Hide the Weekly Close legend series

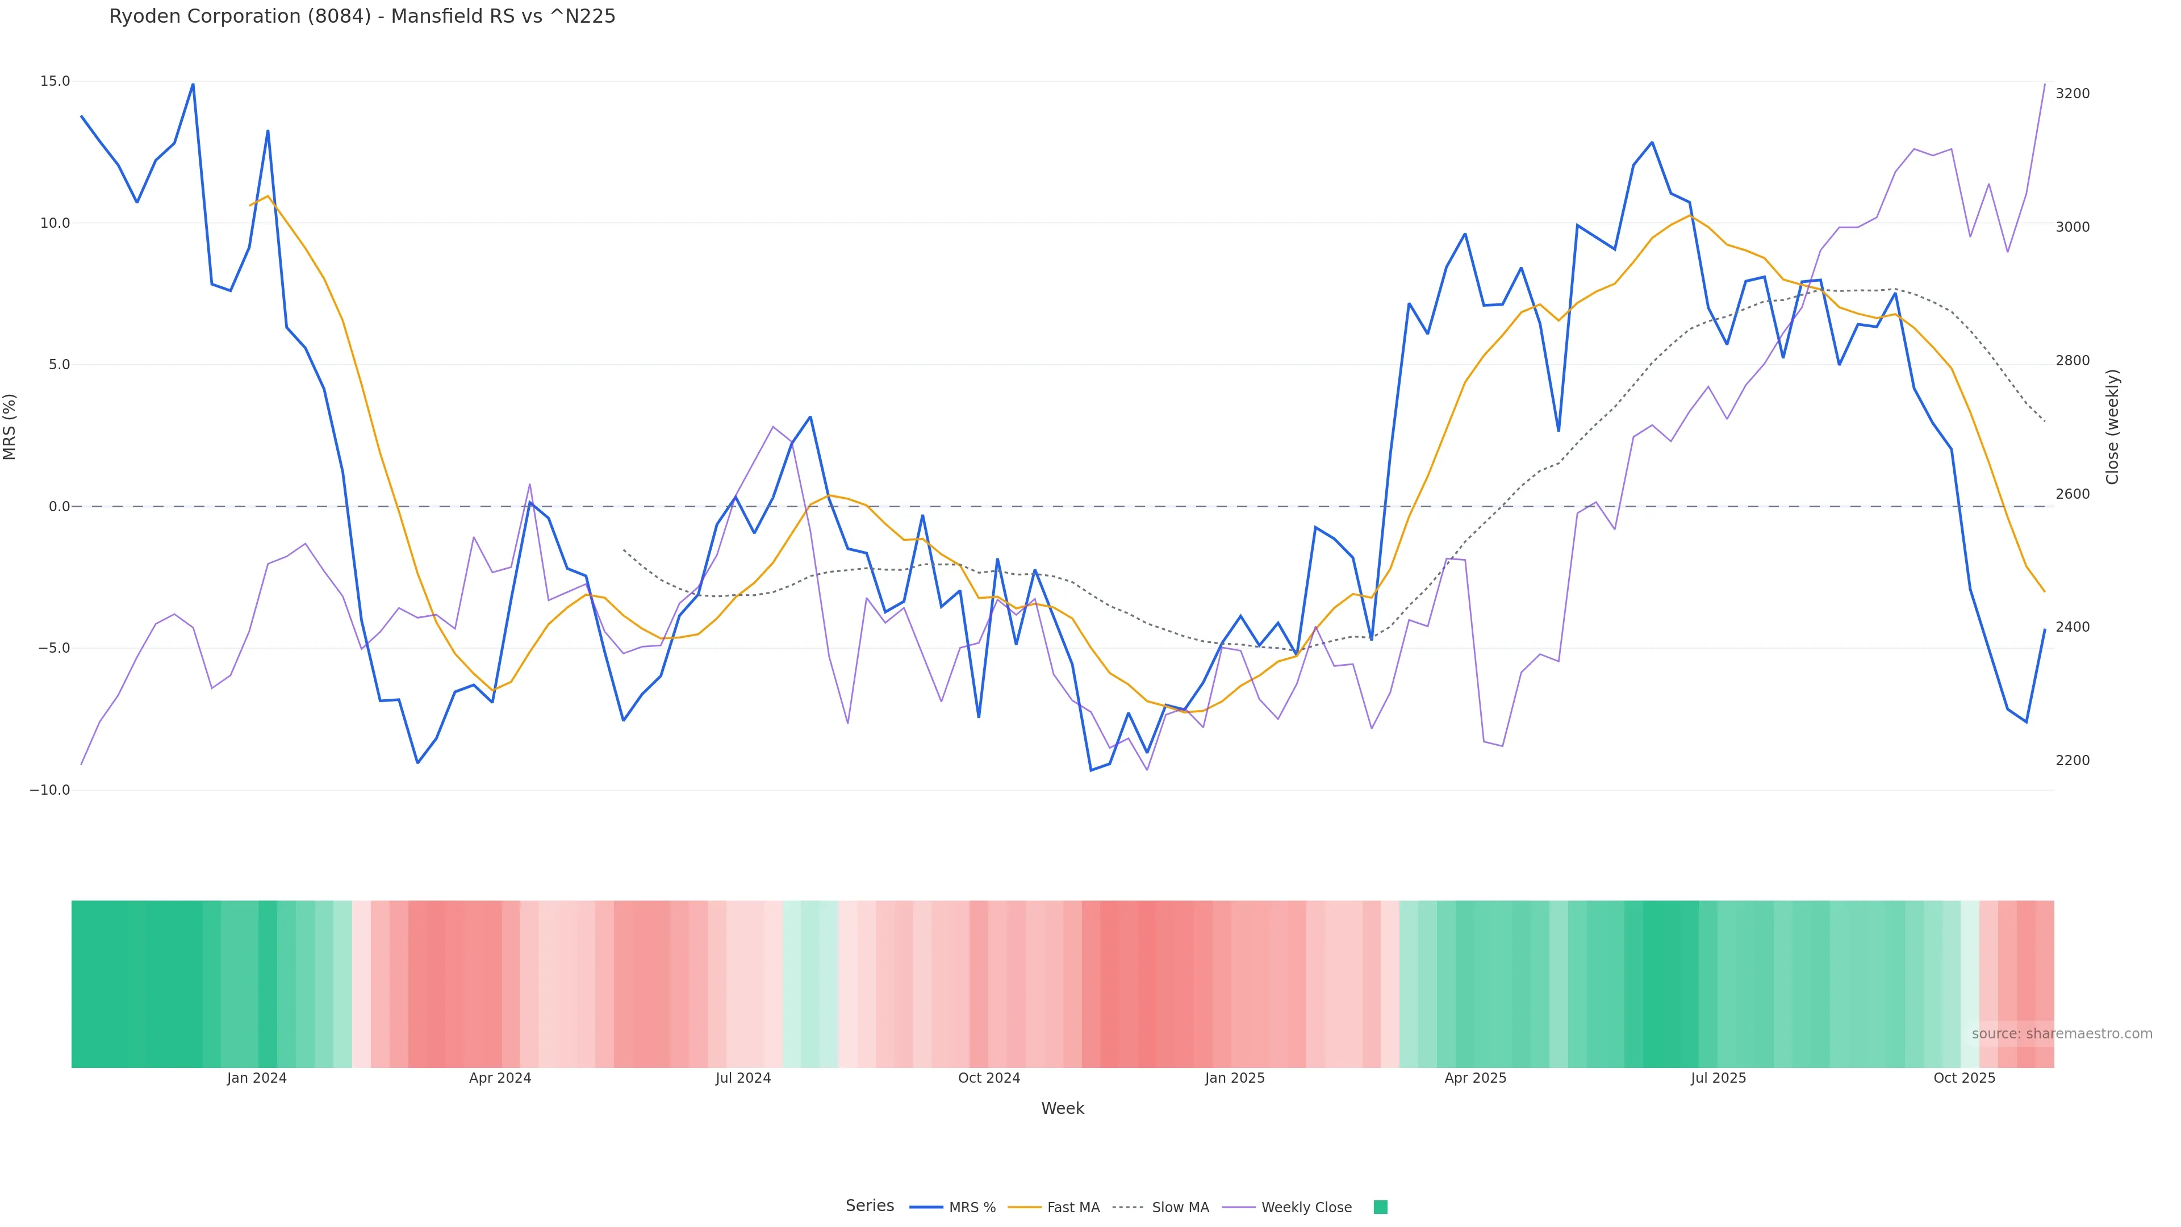coord(1306,1208)
